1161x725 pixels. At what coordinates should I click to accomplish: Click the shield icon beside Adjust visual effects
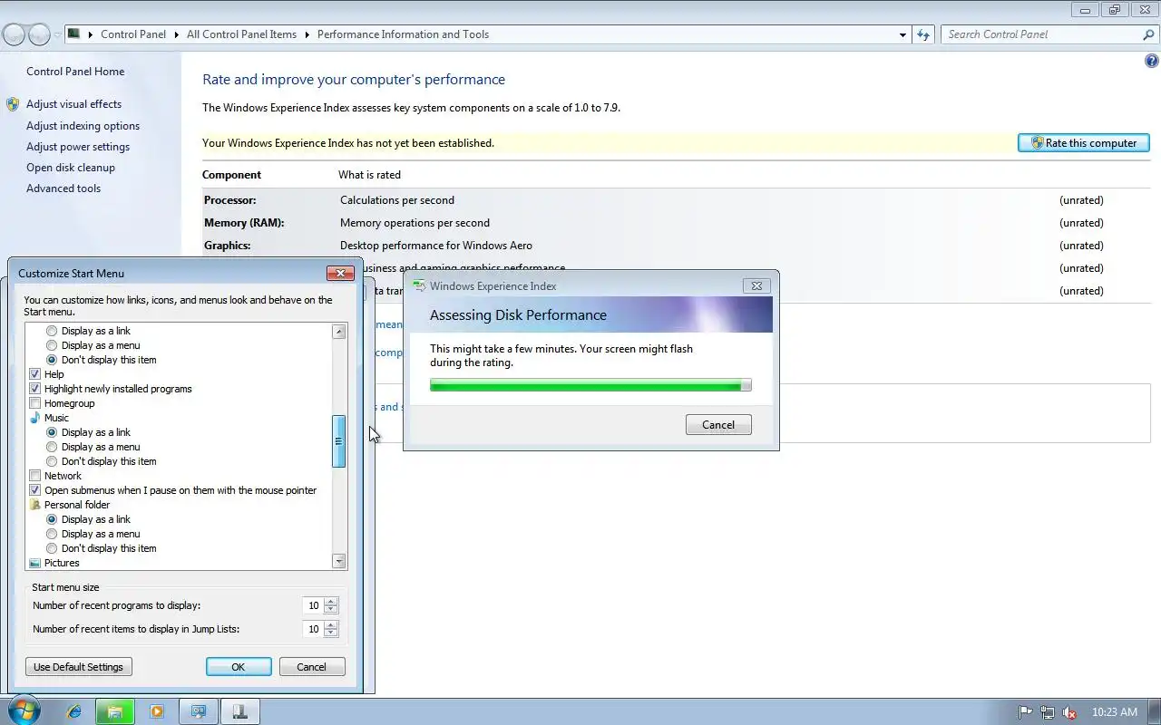13,104
